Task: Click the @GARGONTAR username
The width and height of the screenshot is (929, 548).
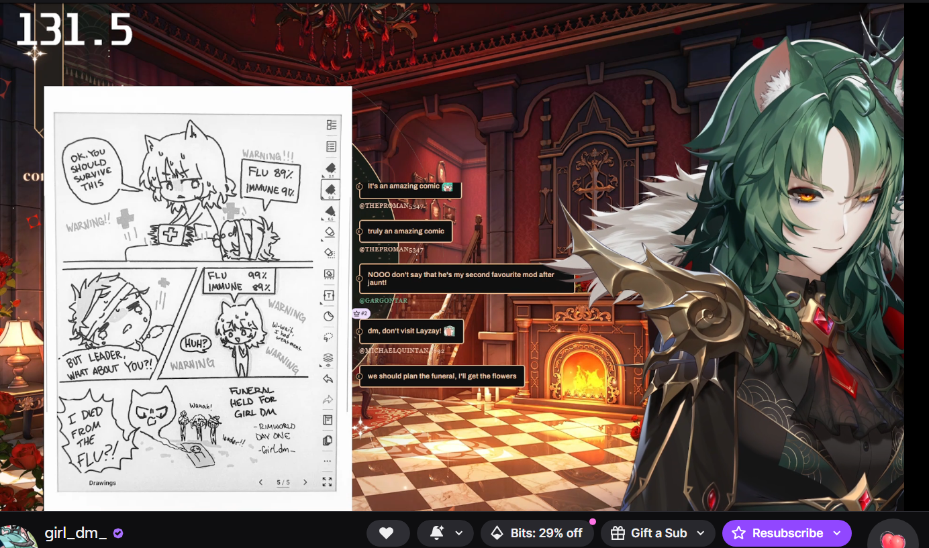Action: coord(383,300)
